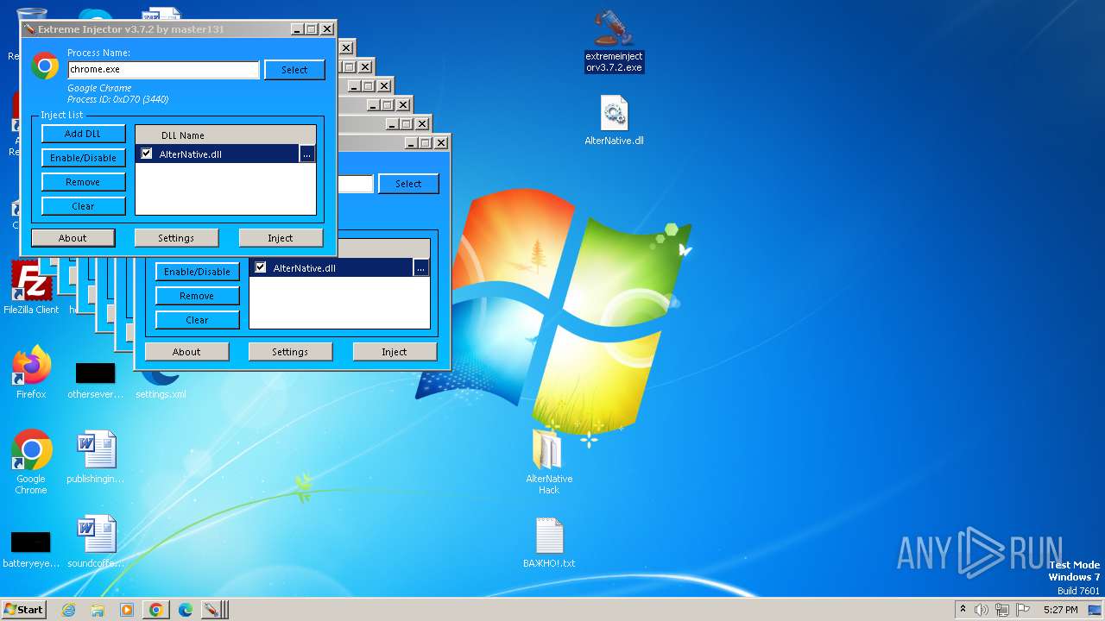Launch the Firefox desktop shortcut

pyautogui.click(x=31, y=372)
